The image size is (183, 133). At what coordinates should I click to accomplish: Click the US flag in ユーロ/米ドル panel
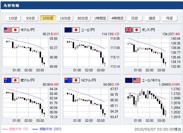pos(136,80)
